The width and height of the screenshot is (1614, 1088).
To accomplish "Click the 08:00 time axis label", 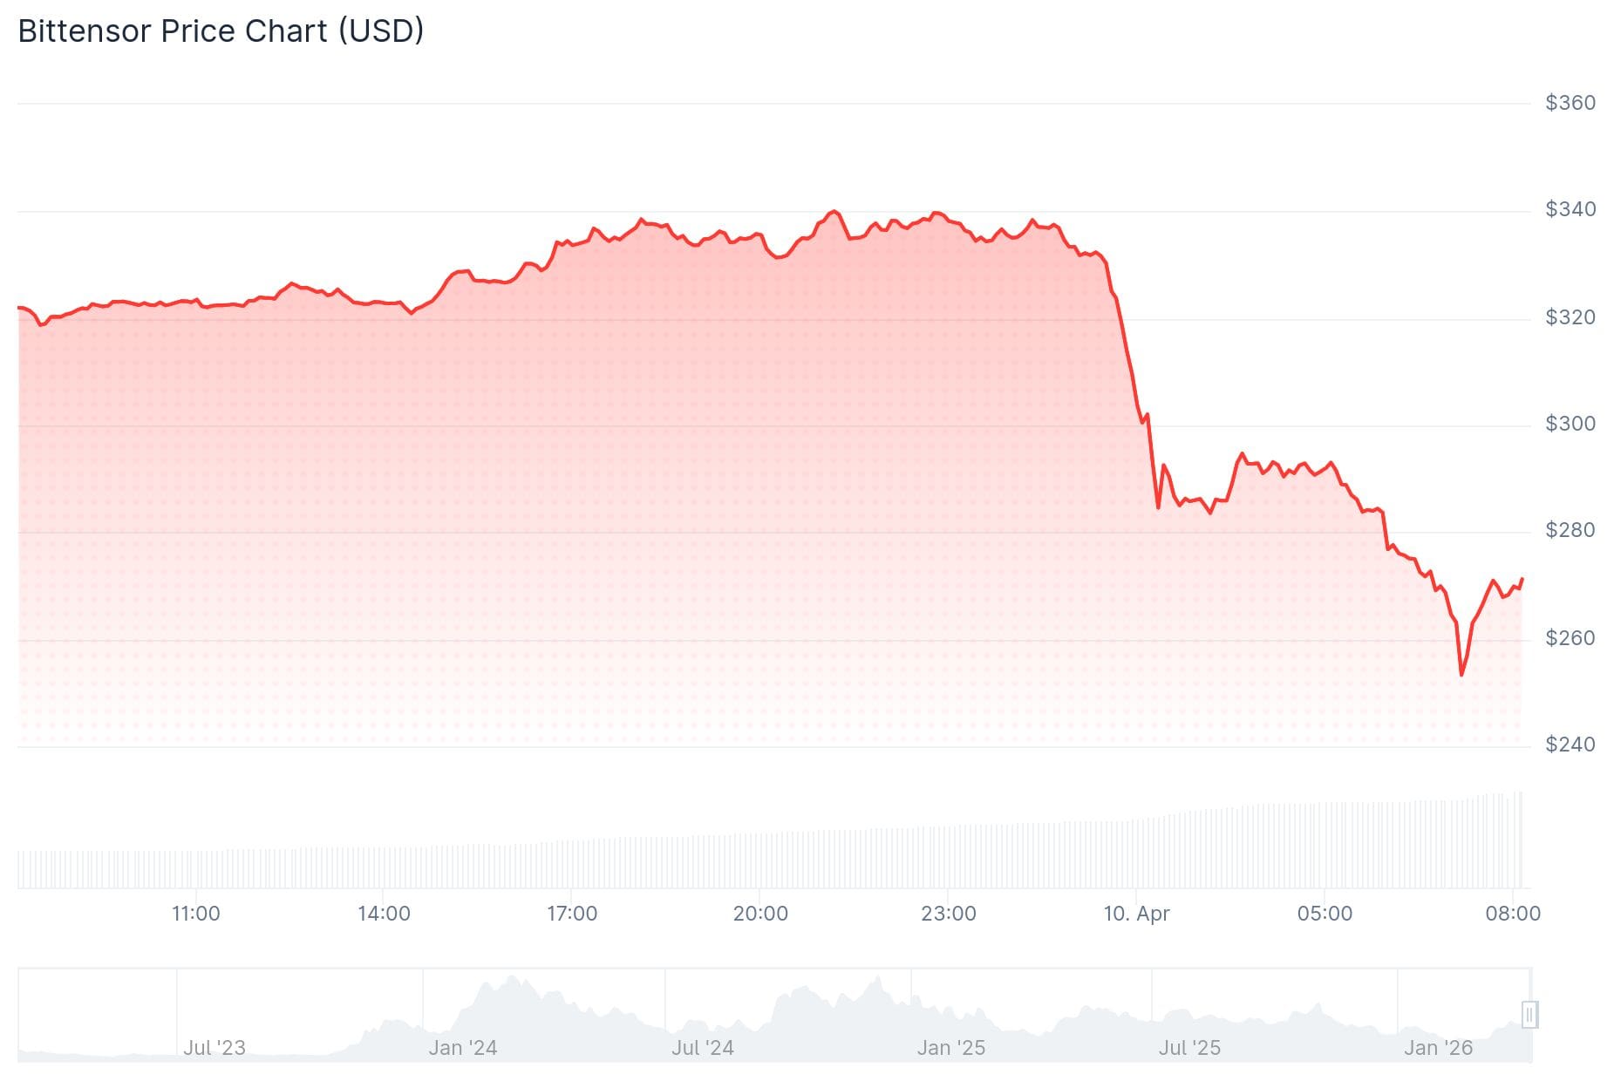I will click(x=1513, y=914).
